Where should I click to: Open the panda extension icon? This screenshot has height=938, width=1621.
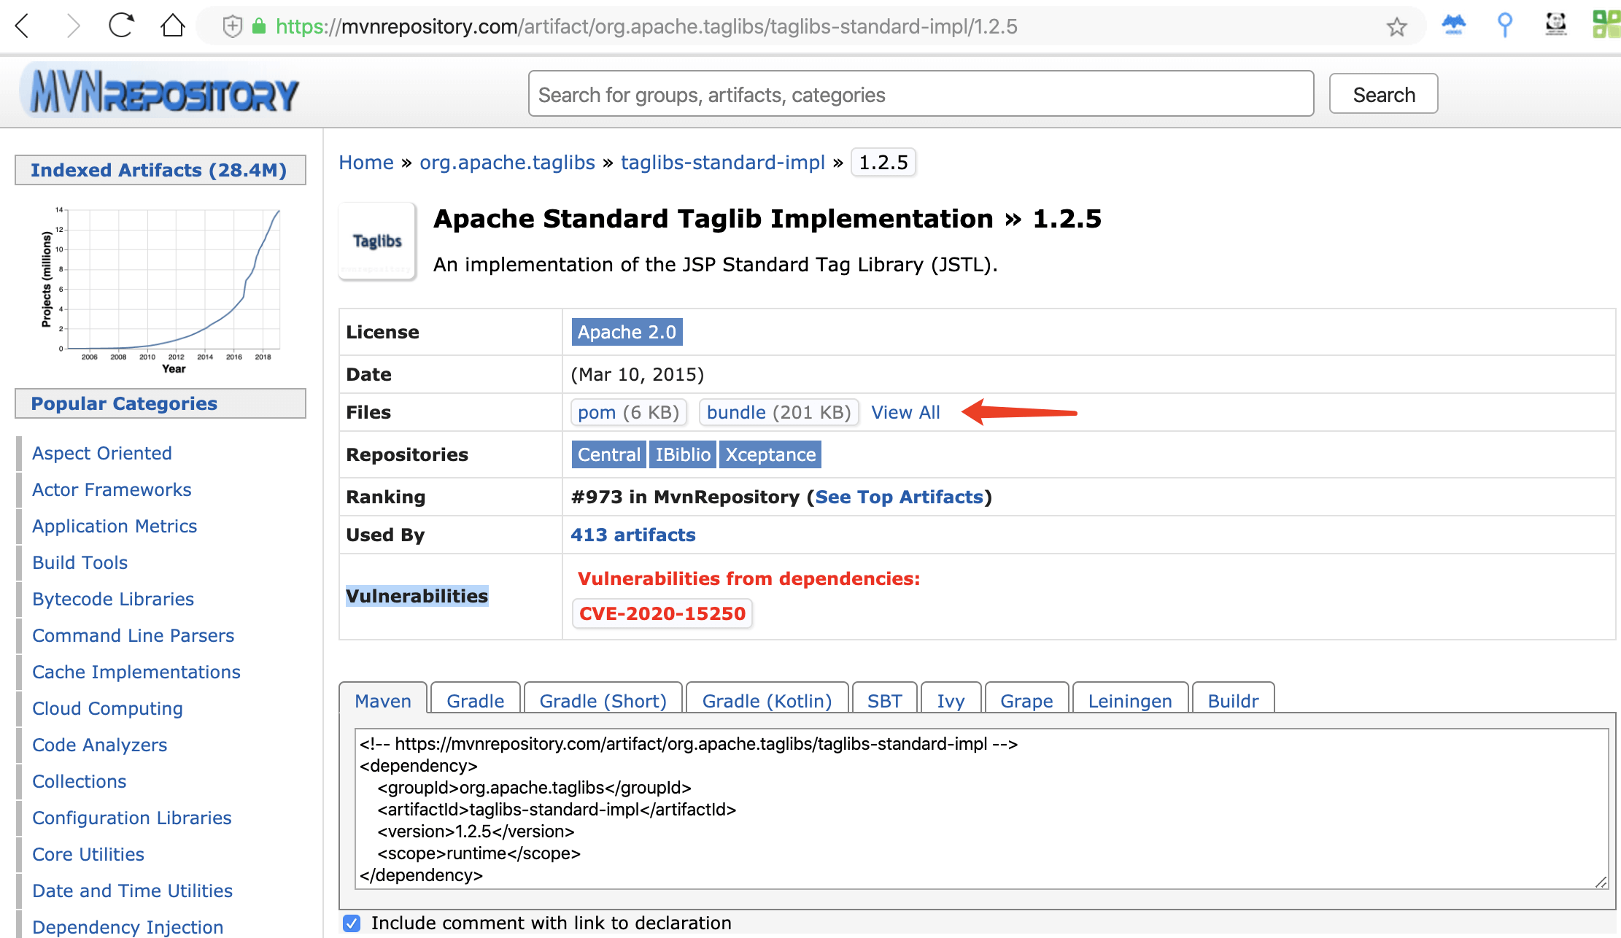click(1555, 24)
